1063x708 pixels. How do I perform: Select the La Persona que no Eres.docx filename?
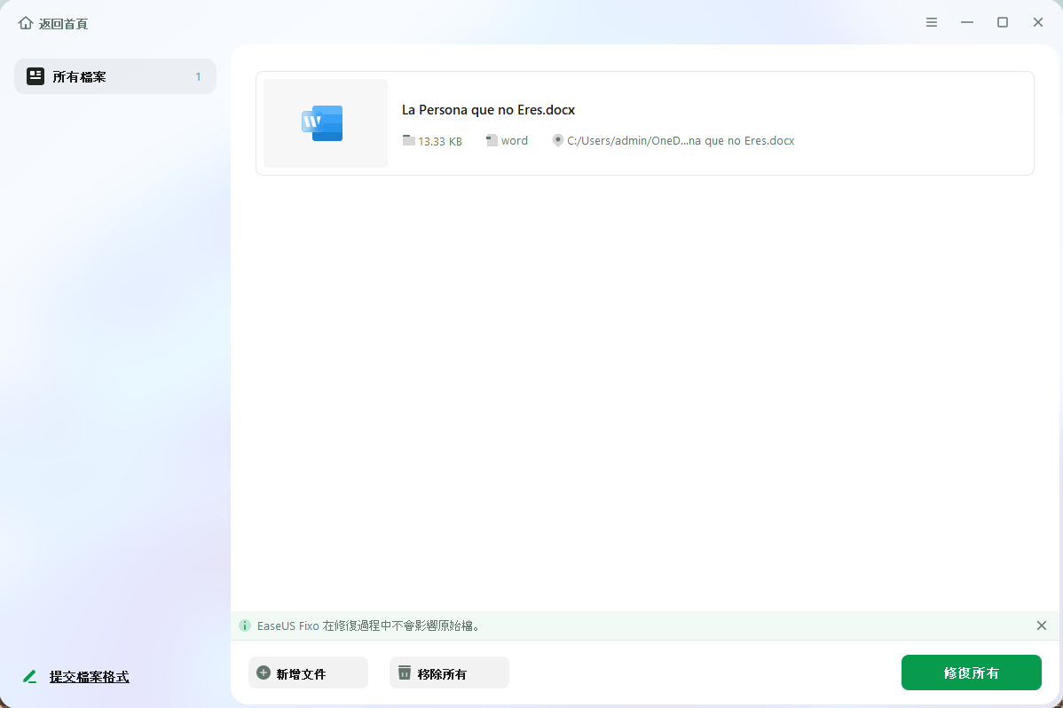coord(488,110)
